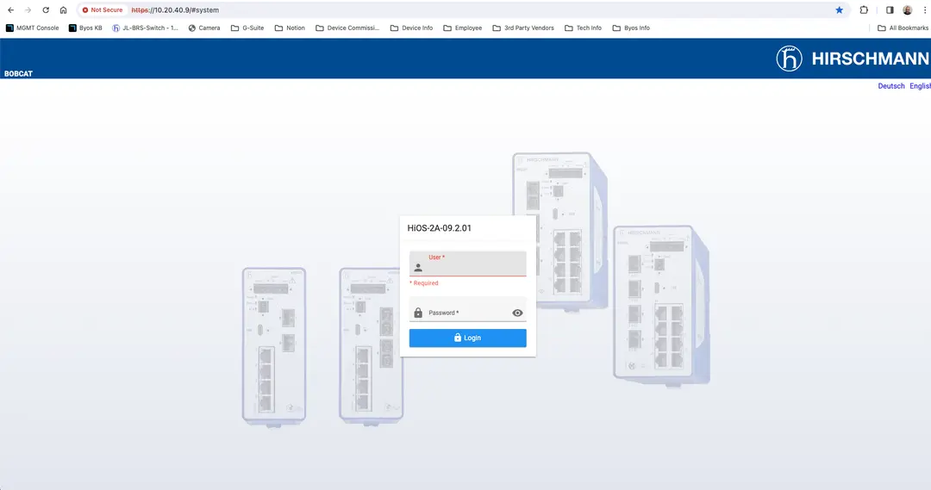Open the Byos KB bookmark
Screen dimensions: 931x490
click(x=85, y=28)
